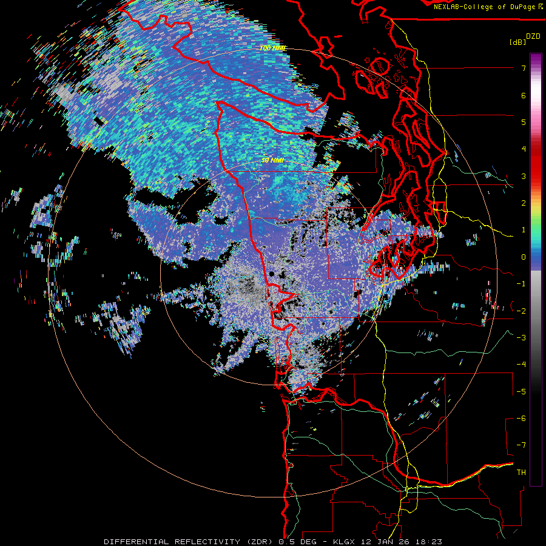Click the DIFFERENTIAL REFLECTIVITY caption text
This screenshot has width=546, height=546.
172,542
